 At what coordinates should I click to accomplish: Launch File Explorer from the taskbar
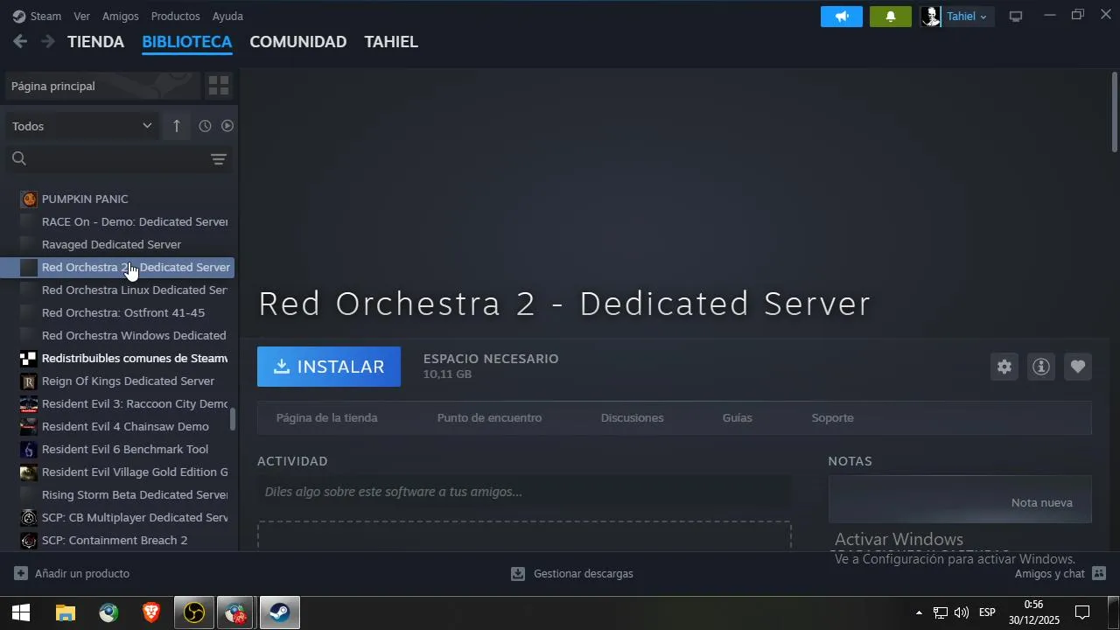[x=66, y=612]
